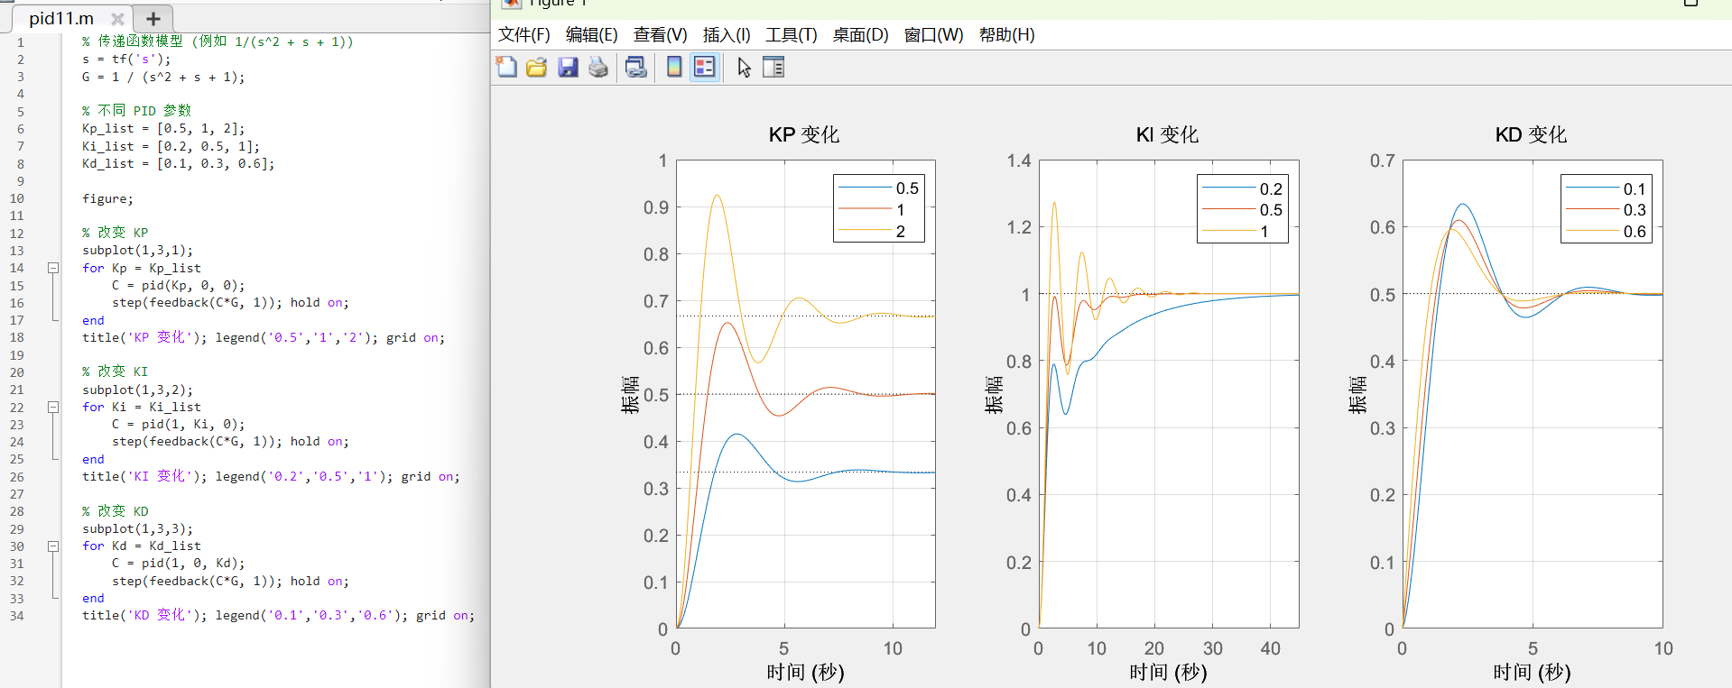Click legend entry '0.6' in KD plot
The image size is (1732, 688).
[x=1635, y=231]
